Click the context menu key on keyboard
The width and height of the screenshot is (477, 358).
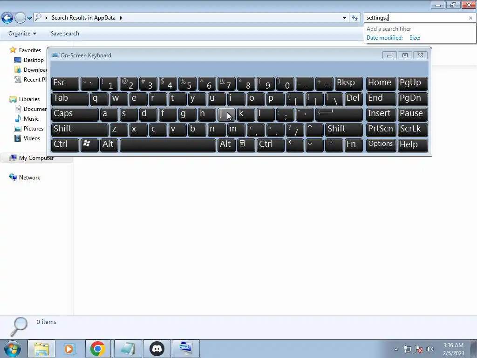(x=246, y=145)
